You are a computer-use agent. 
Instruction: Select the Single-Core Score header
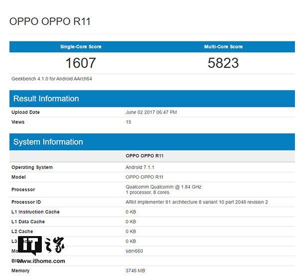pyautogui.click(x=81, y=47)
